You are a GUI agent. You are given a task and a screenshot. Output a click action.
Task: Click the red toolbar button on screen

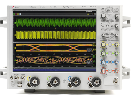click(16, 14)
